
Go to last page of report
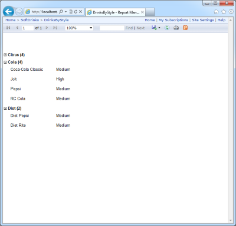(55, 28)
